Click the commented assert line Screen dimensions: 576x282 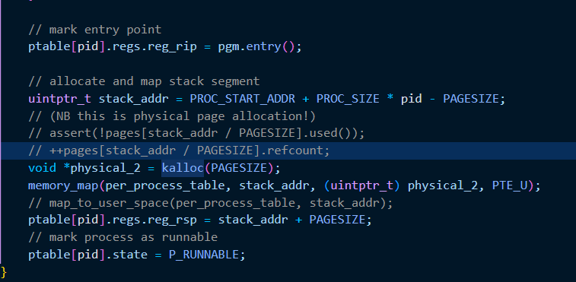pyautogui.click(x=196, y=133)
